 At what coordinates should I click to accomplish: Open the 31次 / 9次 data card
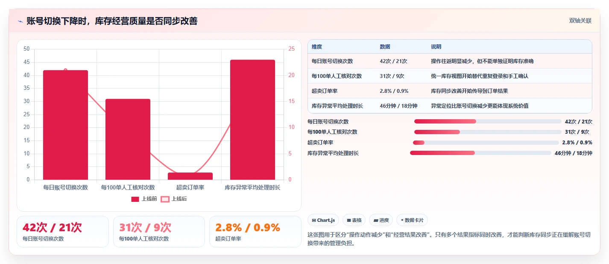tap(159, 232)
